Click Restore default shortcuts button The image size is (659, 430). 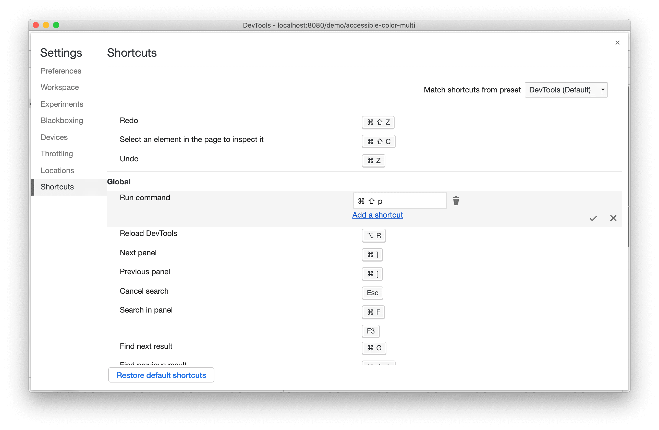point(161,375)
